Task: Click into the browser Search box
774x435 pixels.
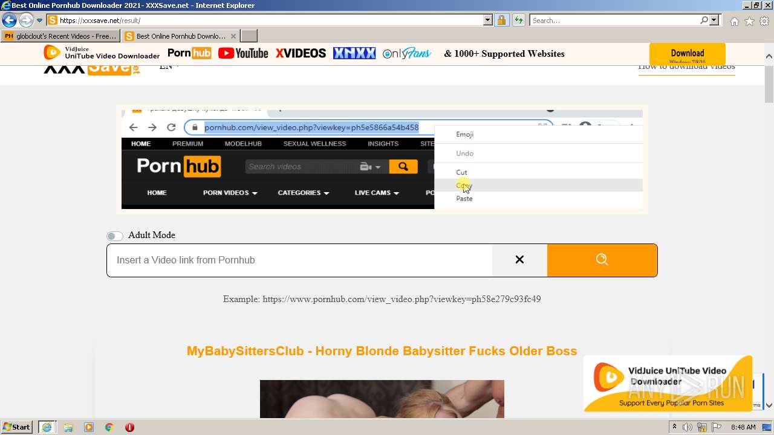Action: pos(614,20)
